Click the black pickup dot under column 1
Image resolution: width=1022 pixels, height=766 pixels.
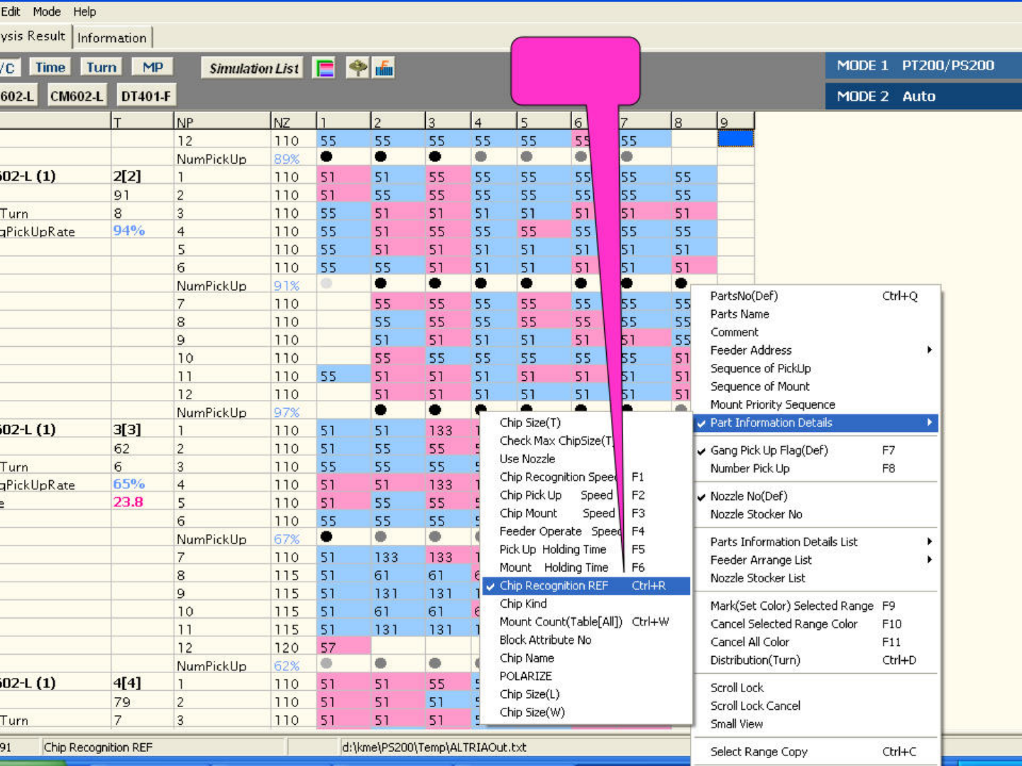pos(326,156)
